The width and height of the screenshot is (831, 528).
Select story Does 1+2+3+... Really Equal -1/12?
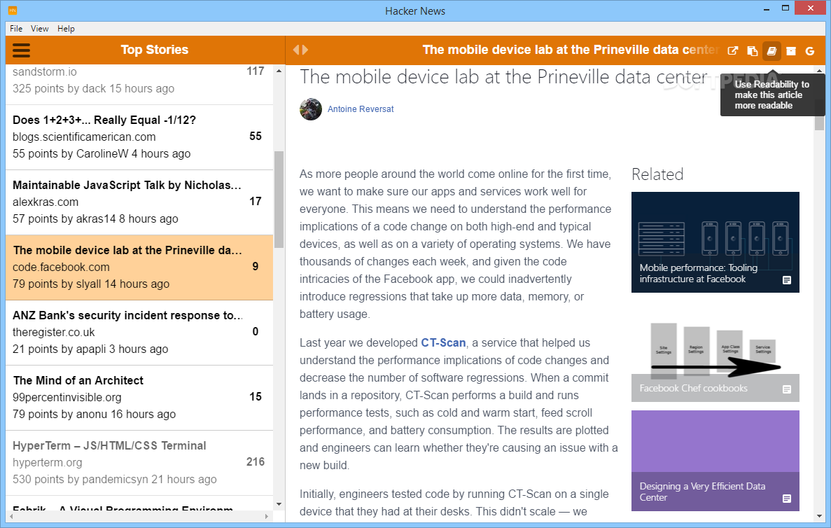139,137
